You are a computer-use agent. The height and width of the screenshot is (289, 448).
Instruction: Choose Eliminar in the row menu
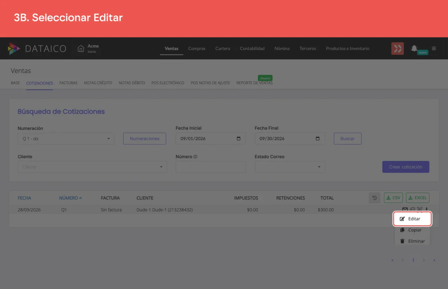click(412, 241)
